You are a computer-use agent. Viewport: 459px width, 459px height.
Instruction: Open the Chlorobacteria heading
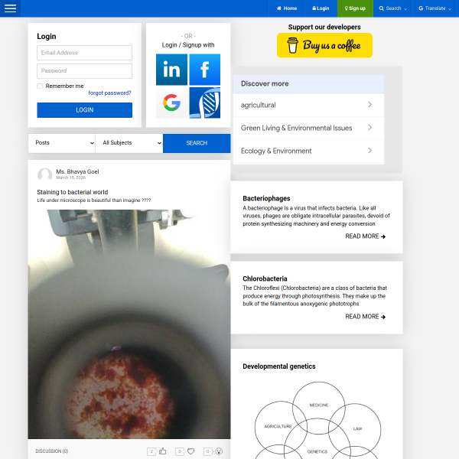[x=265, y=278]
